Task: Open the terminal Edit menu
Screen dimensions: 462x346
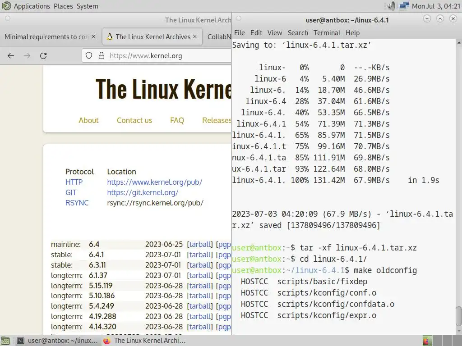Action: click(256, 32)
